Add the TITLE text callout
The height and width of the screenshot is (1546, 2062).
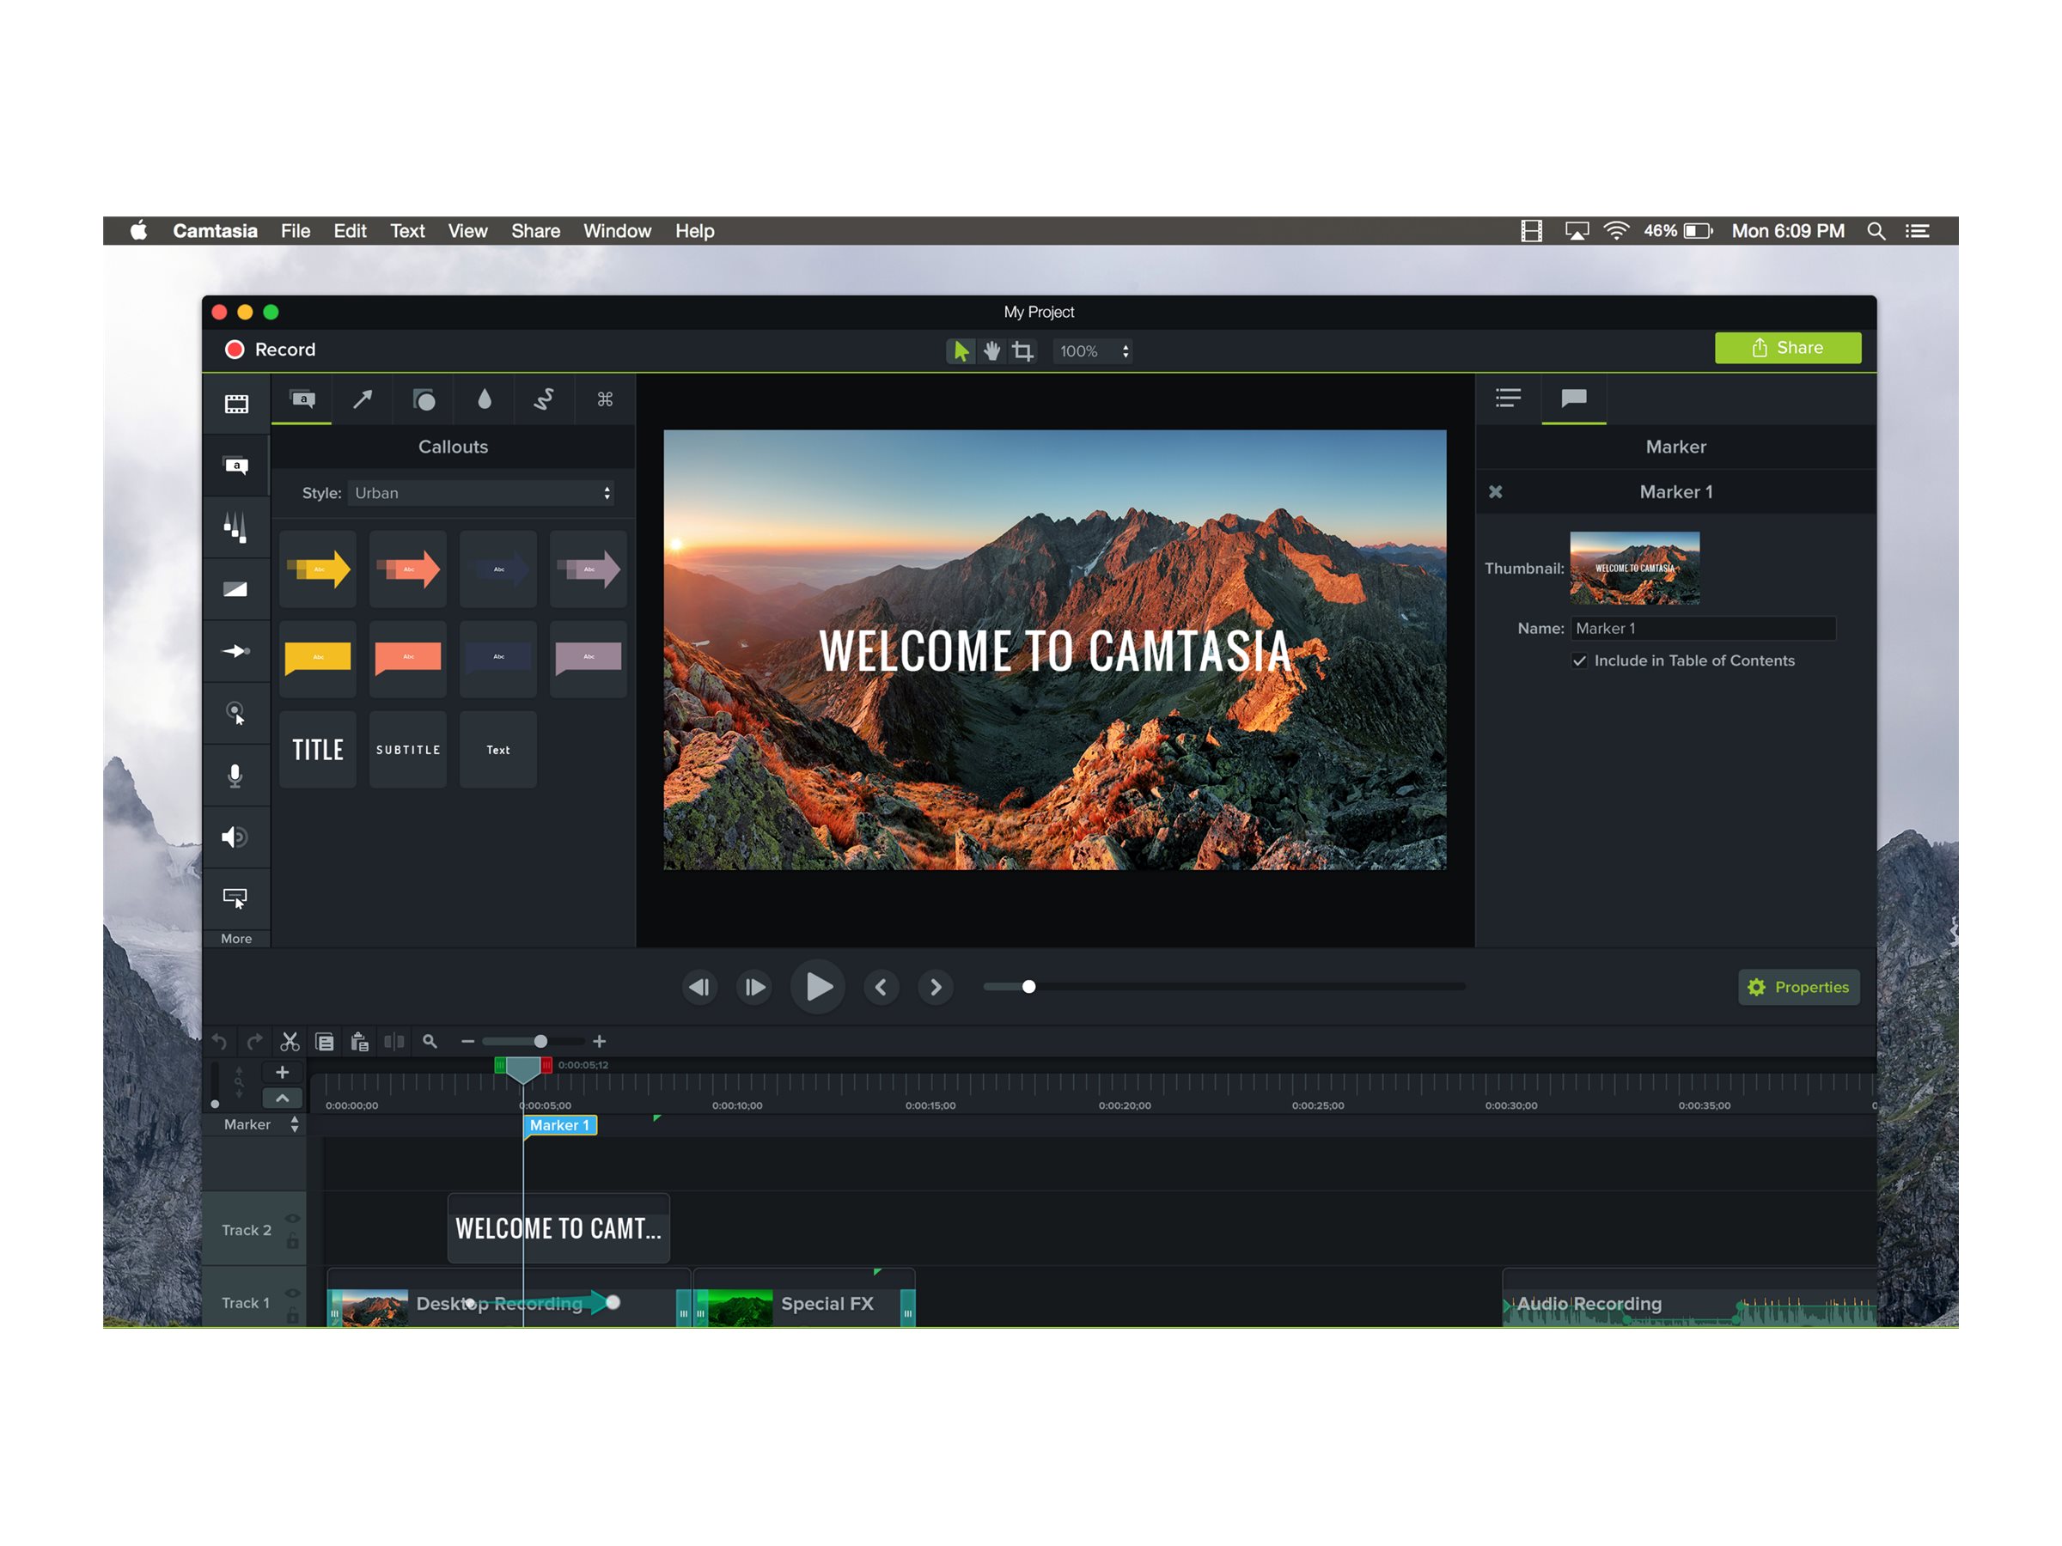point(318,749)
